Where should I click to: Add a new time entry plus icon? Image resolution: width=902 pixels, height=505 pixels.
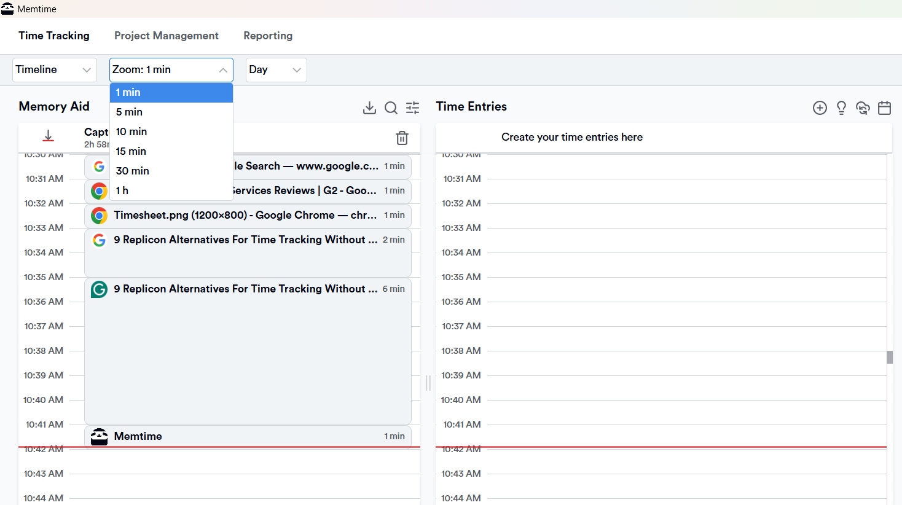click(820, 108)
